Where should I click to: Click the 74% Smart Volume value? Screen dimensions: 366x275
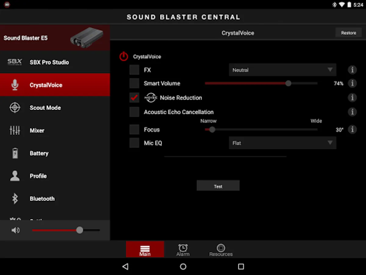(339, 83)
